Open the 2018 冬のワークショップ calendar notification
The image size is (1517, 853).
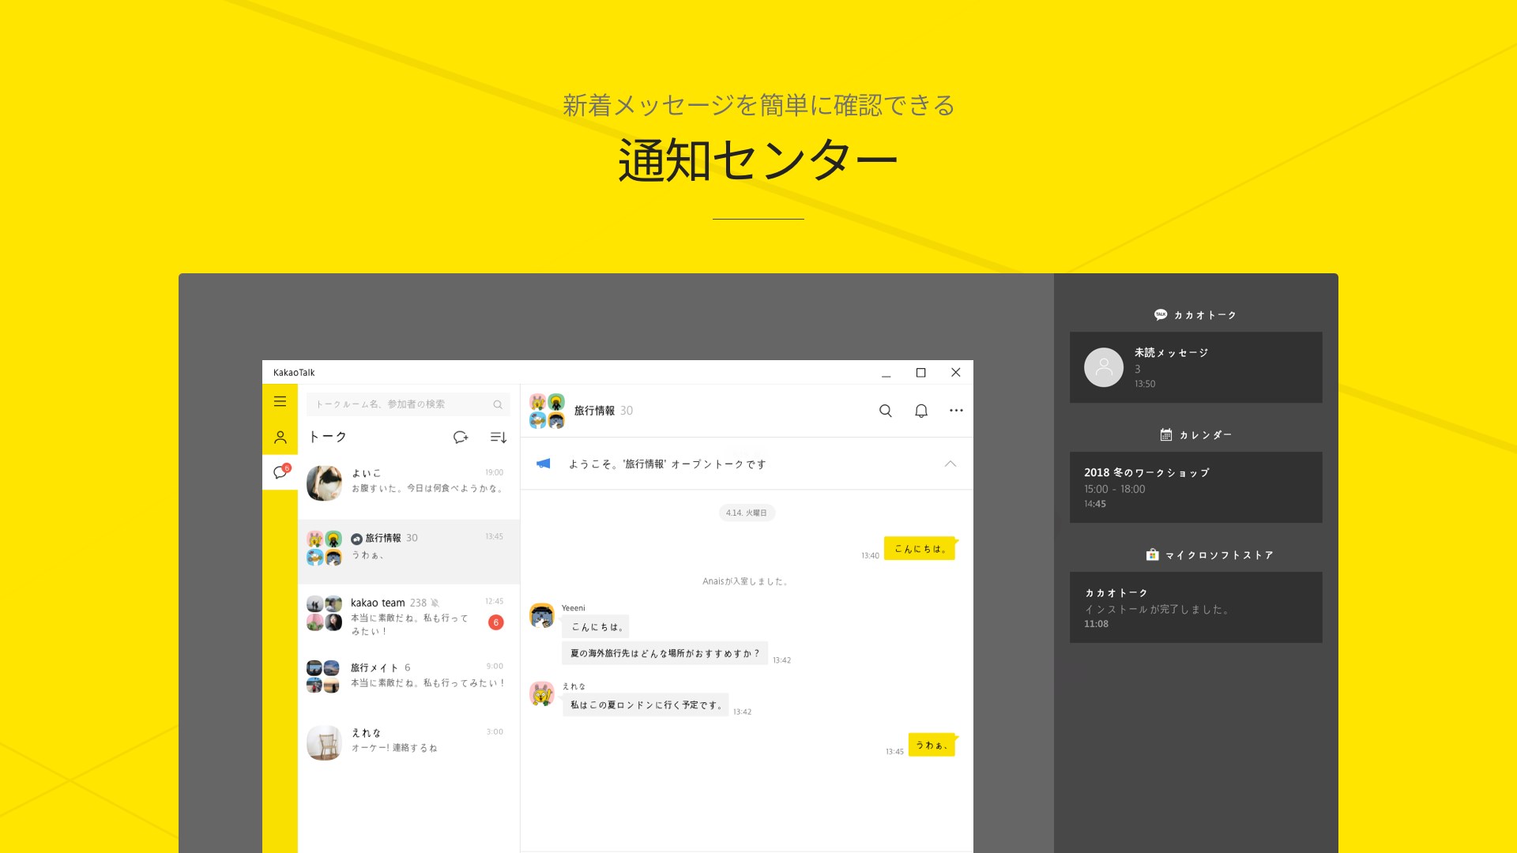1195,487
